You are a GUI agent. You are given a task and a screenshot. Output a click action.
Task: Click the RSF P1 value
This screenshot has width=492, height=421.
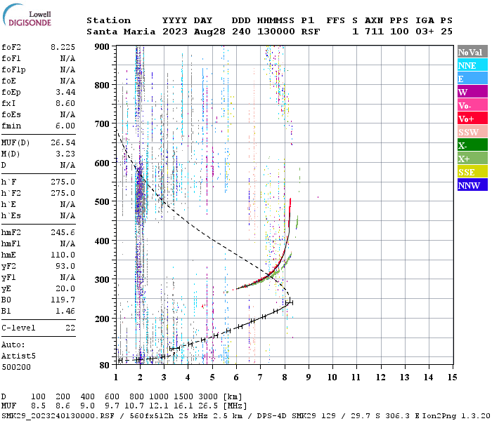[311, 32]
